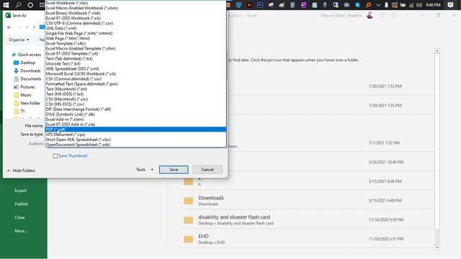Click the Cancel button
461x259 pixels.
[x=207, y=170]
